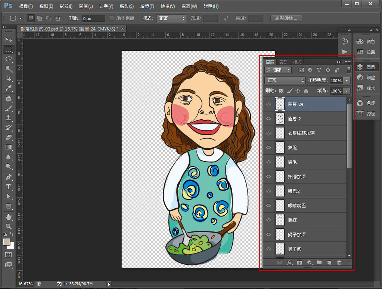
Task: Select the Horizontal Type tool
Action: (9, 187)
